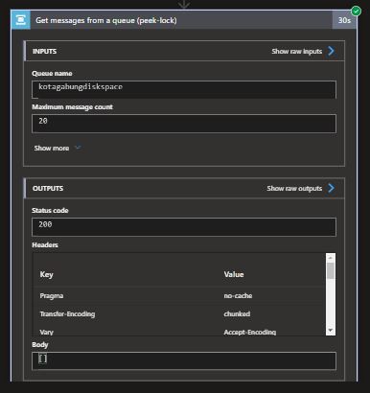Select the Queue name field kotagabungdiskspace
Screen dimensions: 370x393
[x=184, y=89]
